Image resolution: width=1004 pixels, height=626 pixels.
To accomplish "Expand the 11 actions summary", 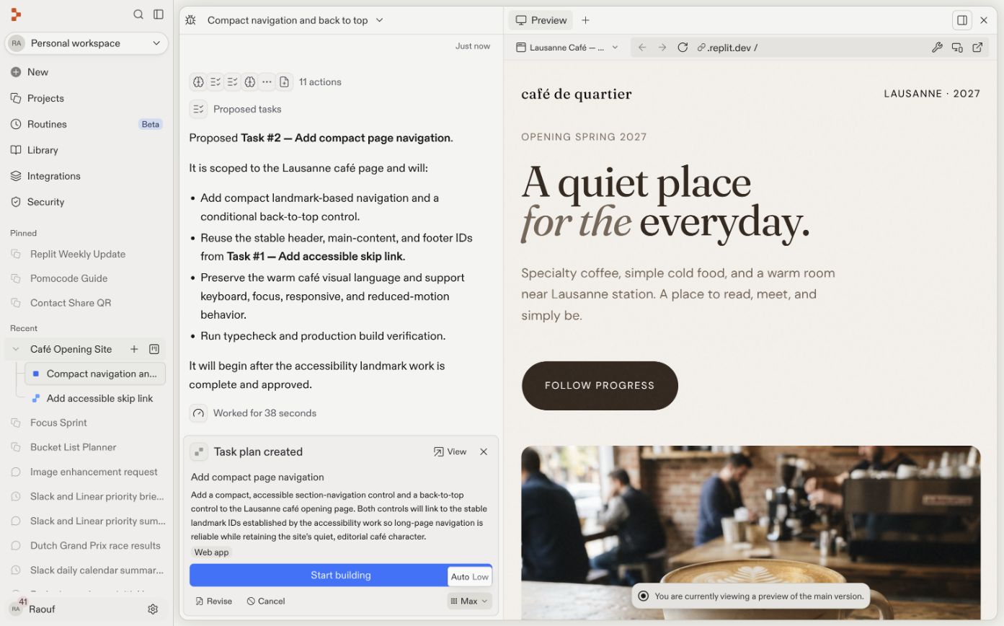I will tap(320, 82).
